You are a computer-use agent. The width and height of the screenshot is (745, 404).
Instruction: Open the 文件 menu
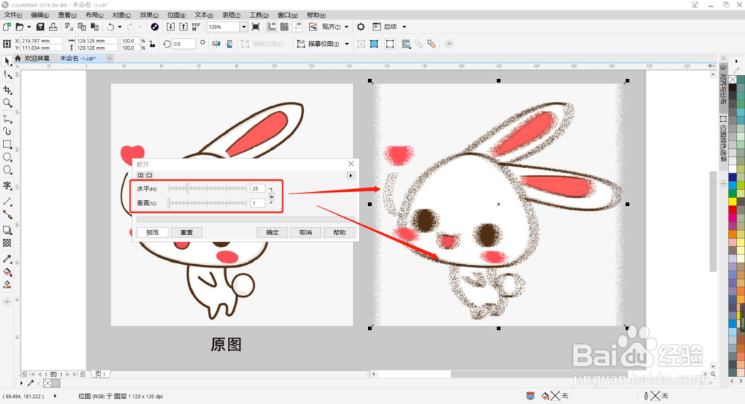(13, 15)
